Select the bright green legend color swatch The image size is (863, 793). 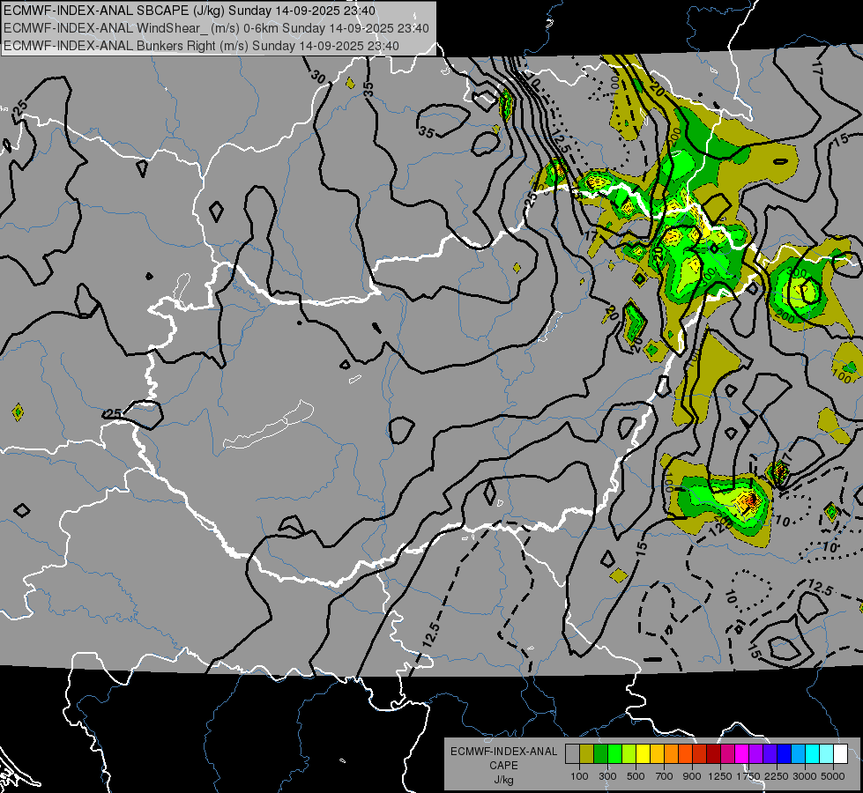(614, 753)
